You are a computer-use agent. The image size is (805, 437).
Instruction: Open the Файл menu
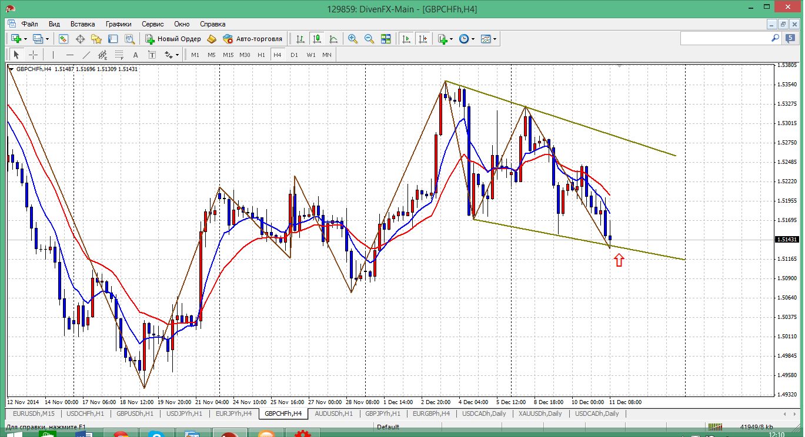click(x=30, y=24)
